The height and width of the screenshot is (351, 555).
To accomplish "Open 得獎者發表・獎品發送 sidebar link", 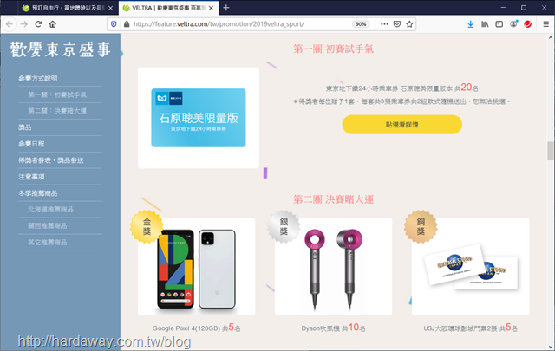I will (51, 160).
